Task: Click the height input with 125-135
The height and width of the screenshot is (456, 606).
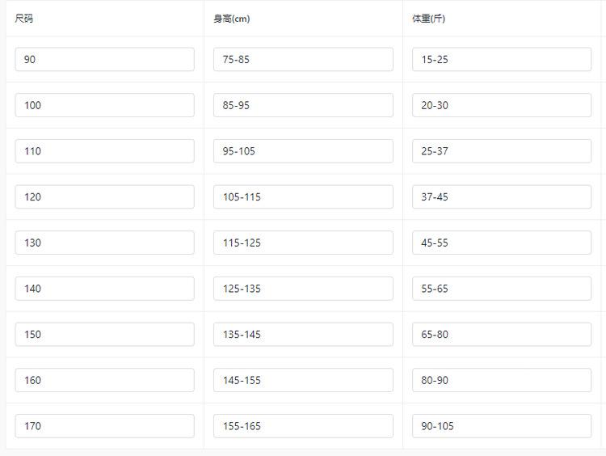Action: 303,289
